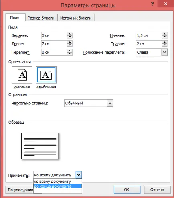Confirm with the OK button

(x=127, y=190)
